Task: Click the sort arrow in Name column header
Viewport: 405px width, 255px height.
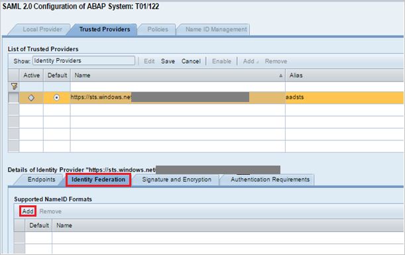Action: pyautogui.click(x=281, y=76)
